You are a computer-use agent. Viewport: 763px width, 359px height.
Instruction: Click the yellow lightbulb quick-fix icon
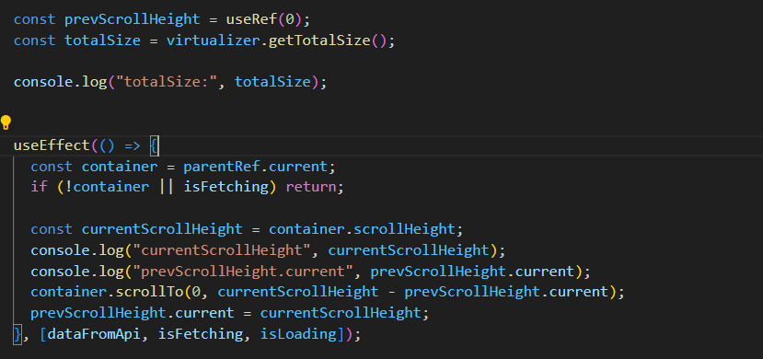[6, 122]
